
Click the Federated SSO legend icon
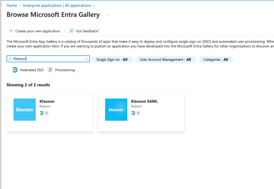pyautogui.click(x=15, y=70)
